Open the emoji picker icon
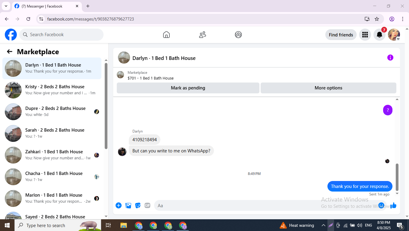 [x=381, y=205]
